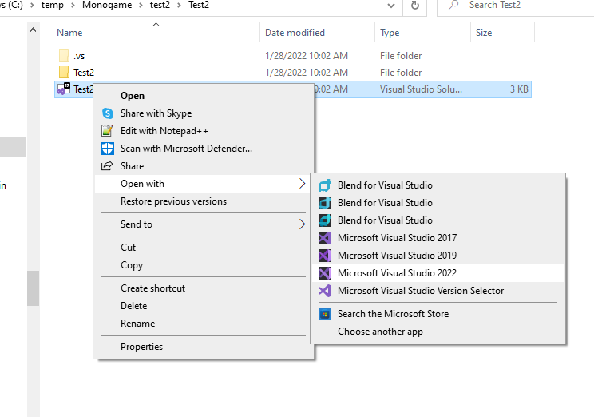Navigate to test2 in the breadcrumb
This screenshot has height=417, width=594.
160,6
